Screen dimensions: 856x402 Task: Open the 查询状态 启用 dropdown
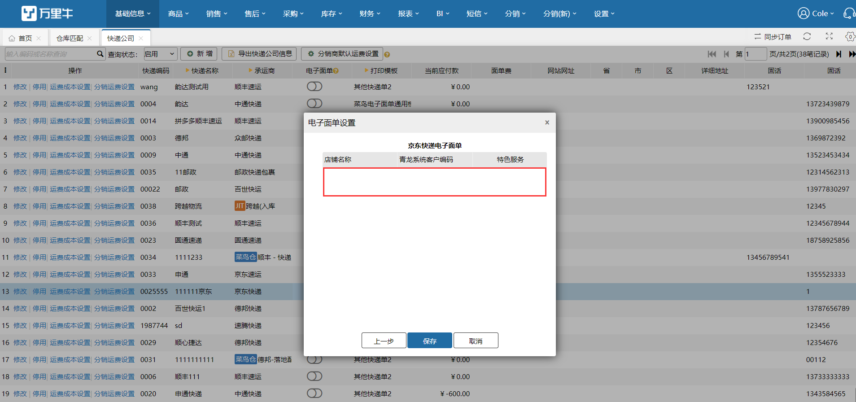160,54
